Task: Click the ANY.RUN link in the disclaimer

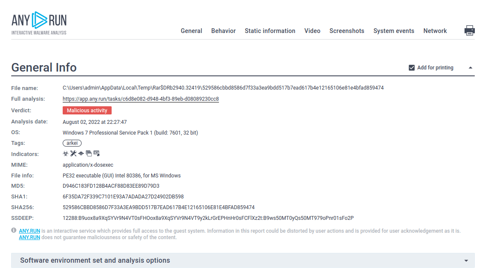Action: pyautogui.click(x=29, y=231)
